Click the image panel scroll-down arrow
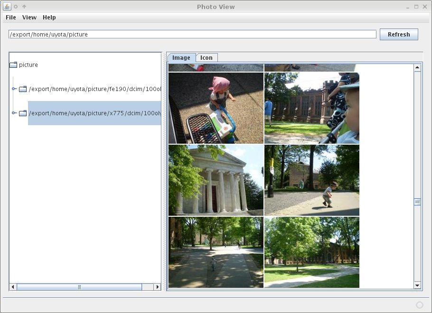This screenshot has width=432, height=313. click(x=417, y=285)
